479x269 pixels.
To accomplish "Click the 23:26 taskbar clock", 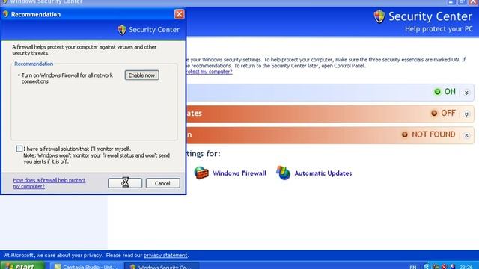I will pyautogui.click(x=466, y=267).
